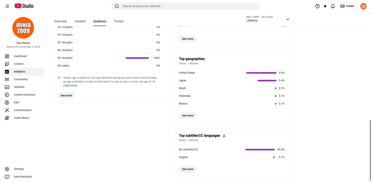
Task: Click the United States views bar
Action: click(261, 73)
